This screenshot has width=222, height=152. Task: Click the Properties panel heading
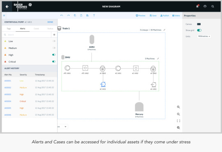(x=190, y=16)
